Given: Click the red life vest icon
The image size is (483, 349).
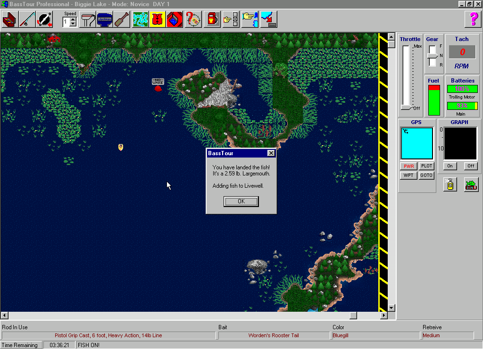Looking at the screenshot, I should [x=158, y=19].
